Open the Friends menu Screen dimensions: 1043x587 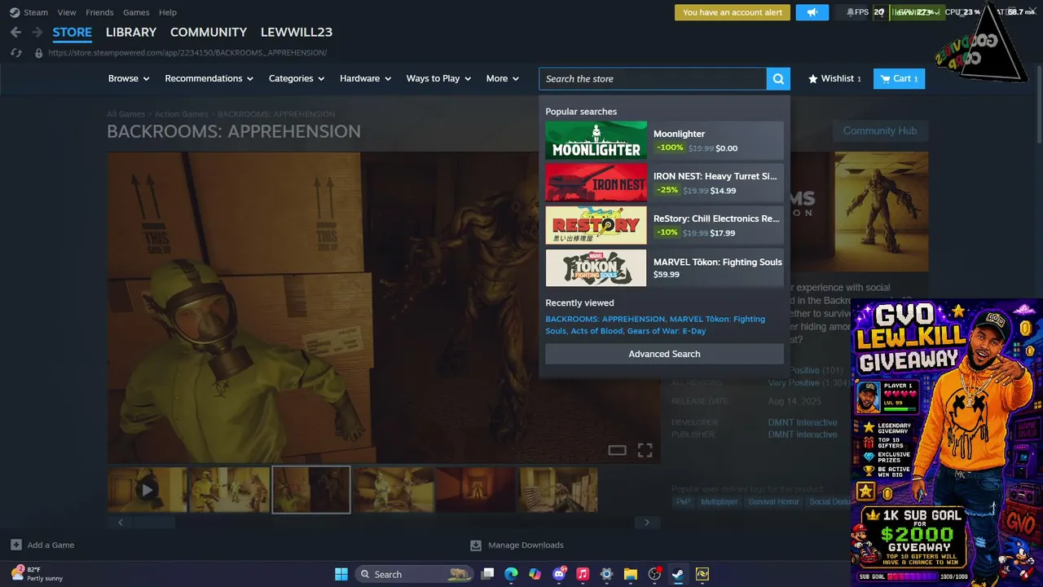99,12
